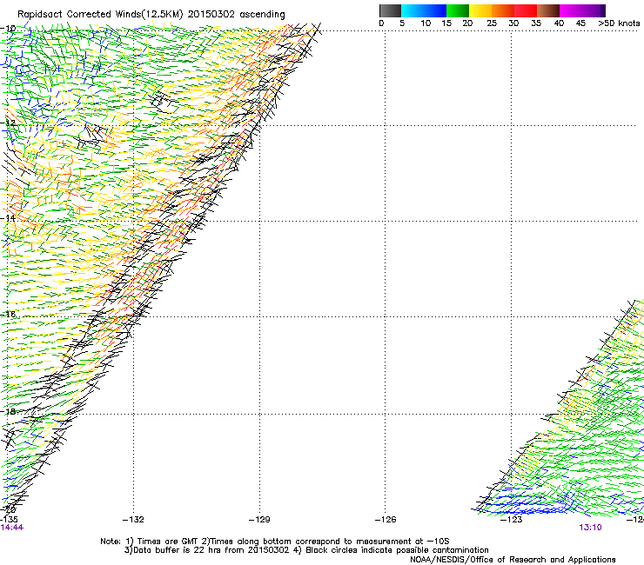This screenshot has height=565, width=644.
Task: Click the Rapidscat Corrected Winds title text
Action: [x=151, y=15]
